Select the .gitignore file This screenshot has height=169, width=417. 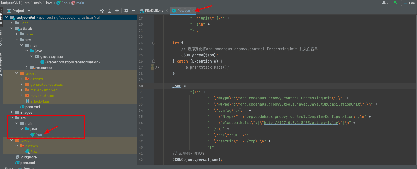click(x=28, y=157)
